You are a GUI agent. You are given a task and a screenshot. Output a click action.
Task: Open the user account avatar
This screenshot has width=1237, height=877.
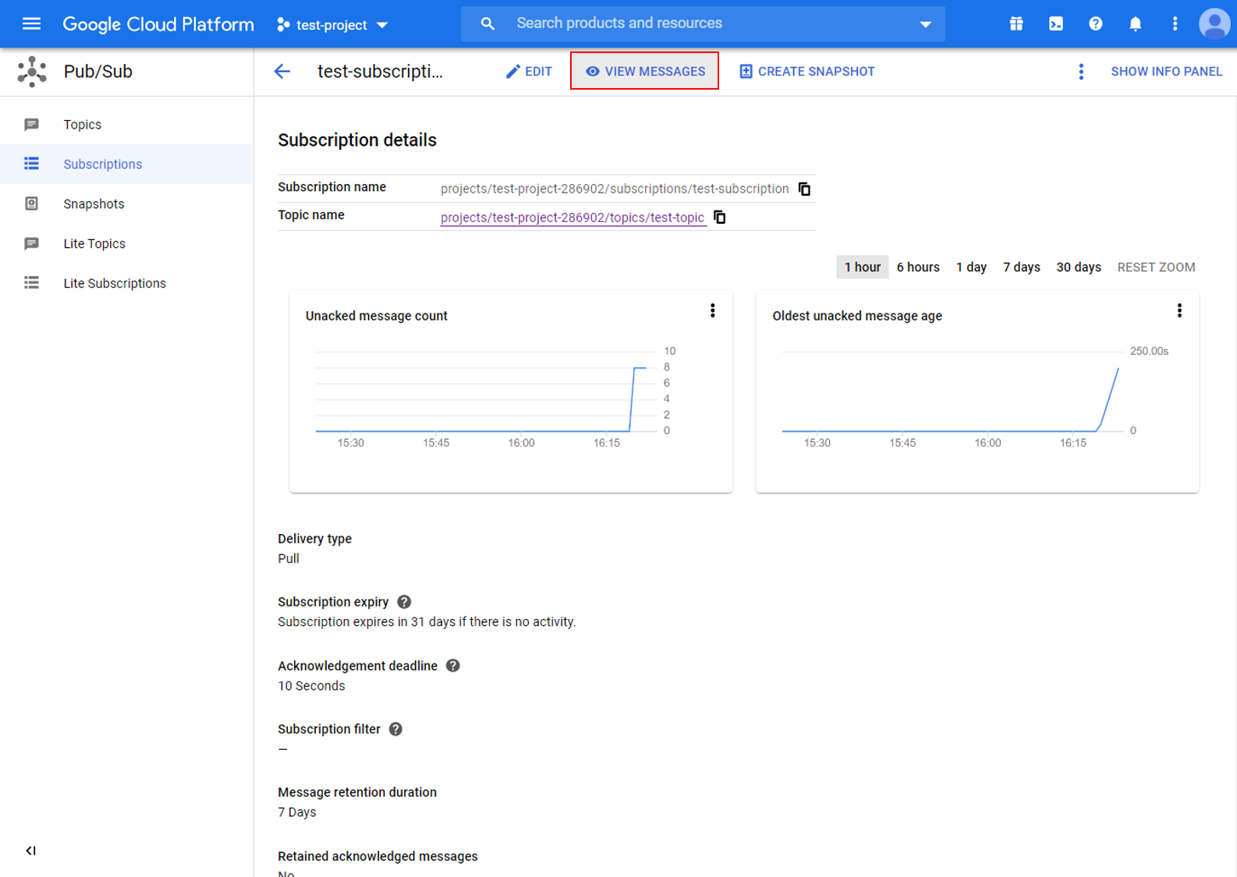point(1214,24)
